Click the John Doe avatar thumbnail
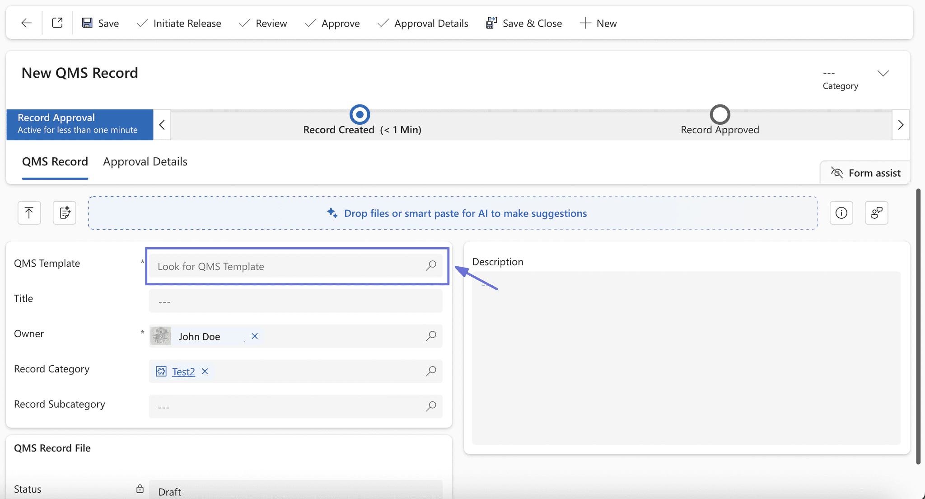The width and height of the screenshot is (925, 499). pos(161,336)
